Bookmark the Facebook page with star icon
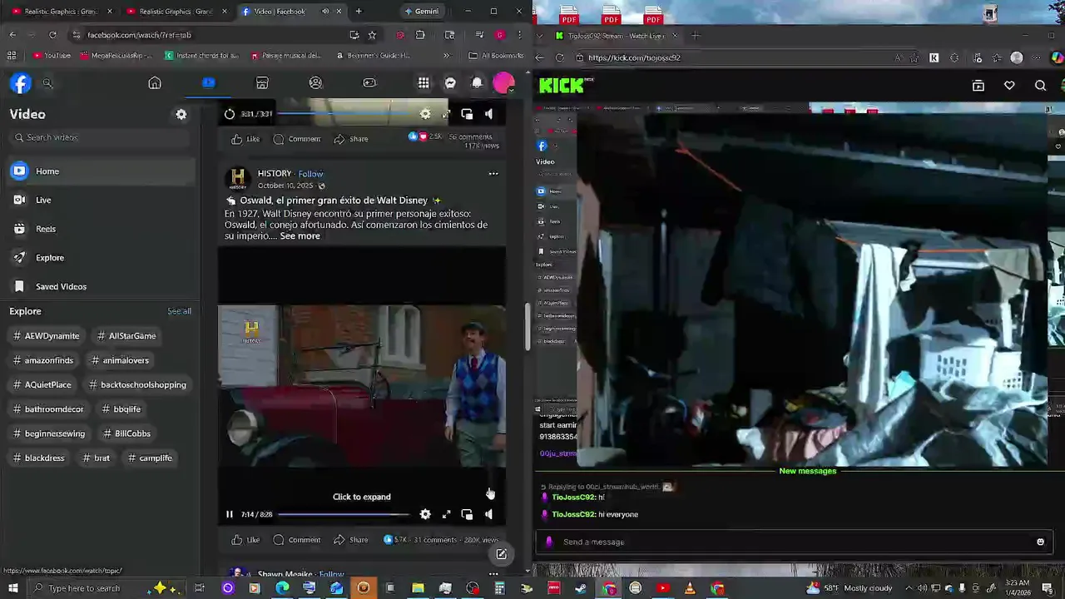 (372, 35)
